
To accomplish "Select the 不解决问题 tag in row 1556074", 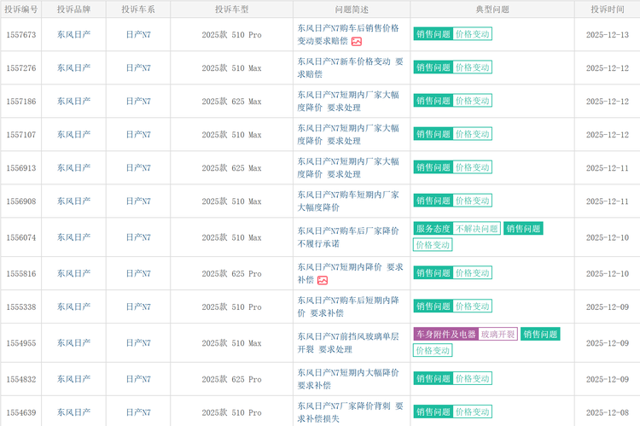I will pos(476,229).
